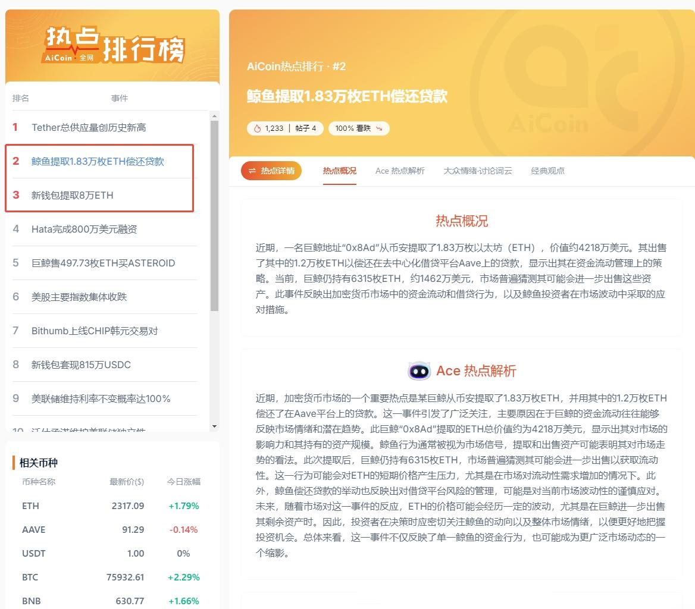This screenshot has height=609, width=695.
Task: Switch to the Ace 热点解析 tab
Action: point(400,171)
